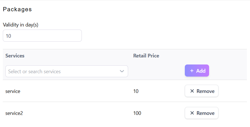Viewport: 250px width, 127px height.
Task: Remove the service row
Action: 201,91
